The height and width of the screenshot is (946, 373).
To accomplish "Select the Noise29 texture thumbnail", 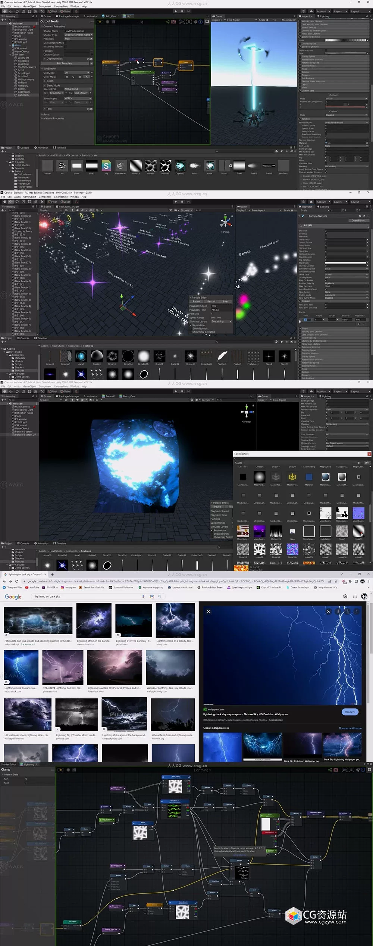I will pos(260,549).
